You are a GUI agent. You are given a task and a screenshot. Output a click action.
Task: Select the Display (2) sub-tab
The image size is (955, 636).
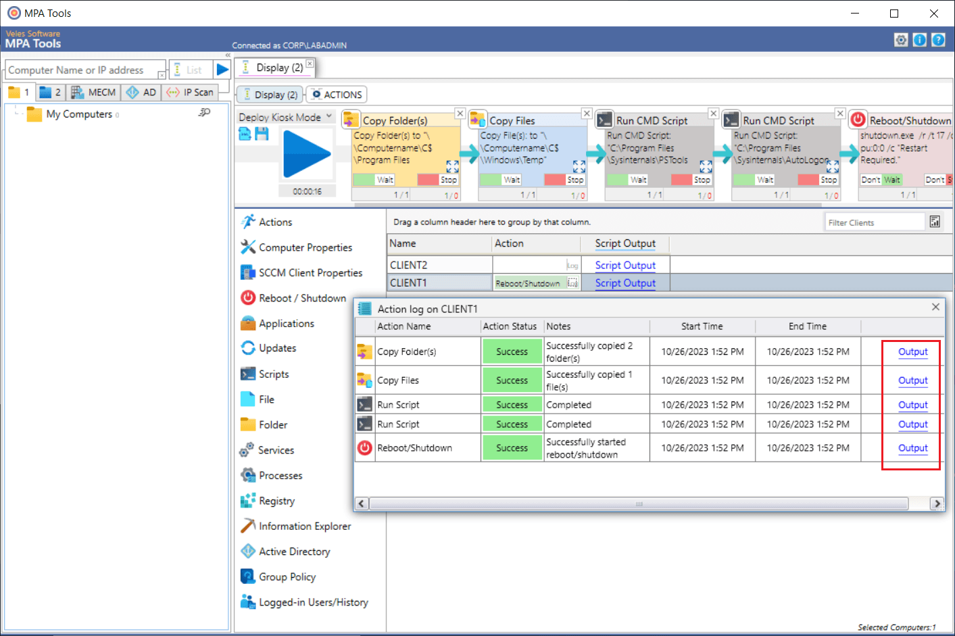(x=270, y=95)
